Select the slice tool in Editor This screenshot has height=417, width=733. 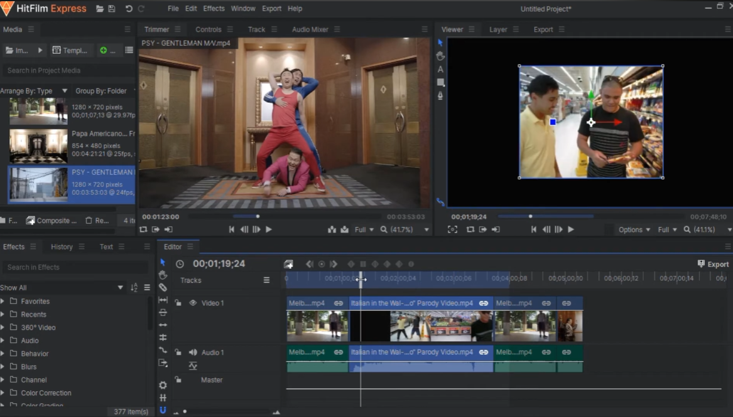pyautogui.click(x=163, y=287)
